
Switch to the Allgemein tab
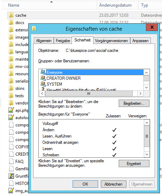(x=44, y=41)
